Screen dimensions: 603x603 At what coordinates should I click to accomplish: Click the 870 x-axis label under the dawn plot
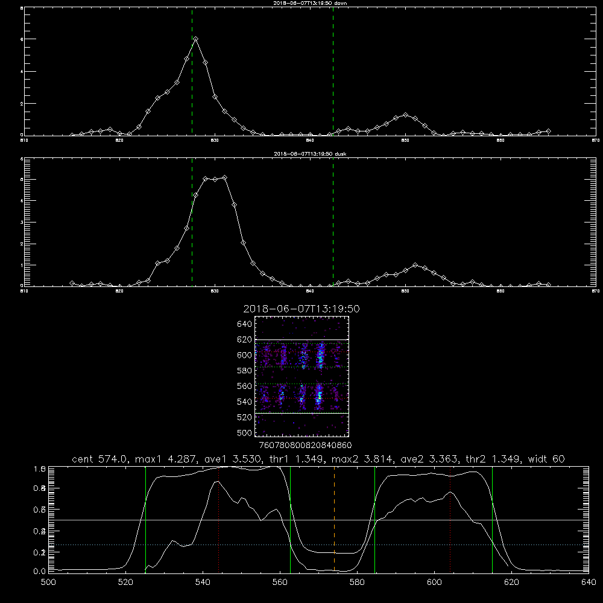596,140
